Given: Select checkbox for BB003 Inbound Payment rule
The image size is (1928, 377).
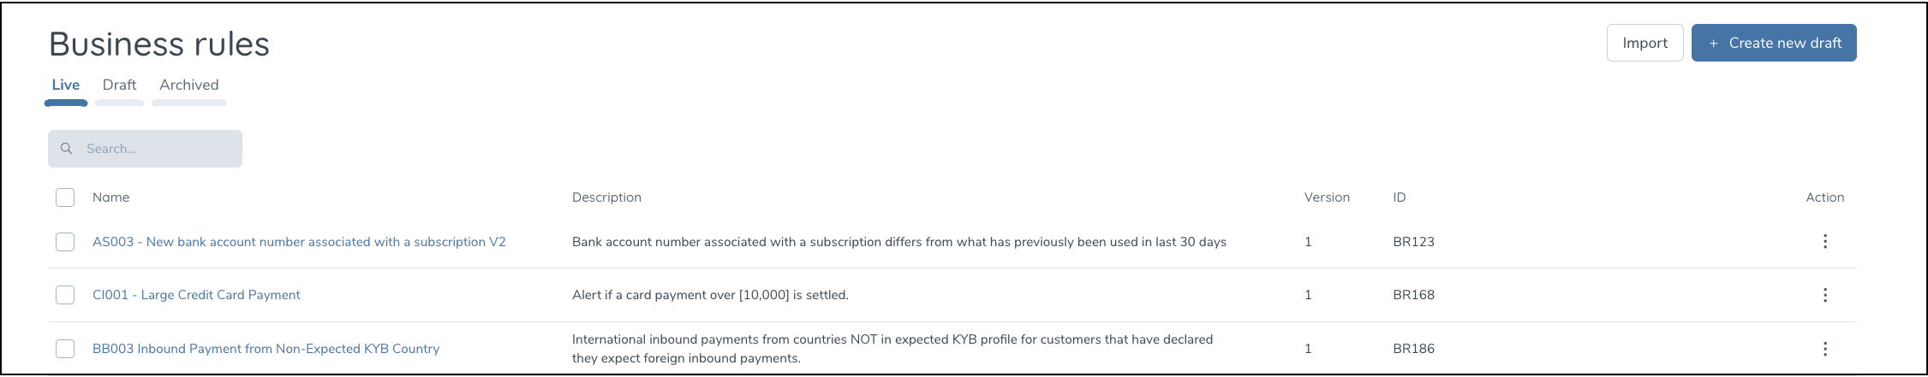Looking at the screenshot, I should (x=65, y=349).
